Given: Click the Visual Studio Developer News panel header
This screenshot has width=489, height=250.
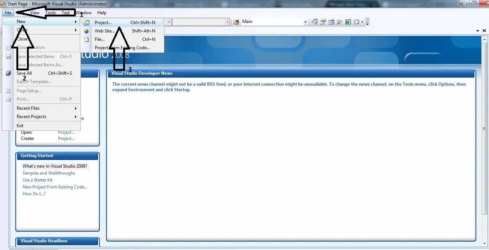Looking at the screenshot, I should point(291,73).
